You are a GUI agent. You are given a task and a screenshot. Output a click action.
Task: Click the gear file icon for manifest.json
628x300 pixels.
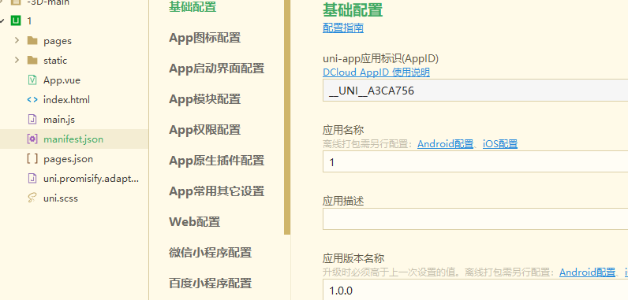tap(32, 139)
